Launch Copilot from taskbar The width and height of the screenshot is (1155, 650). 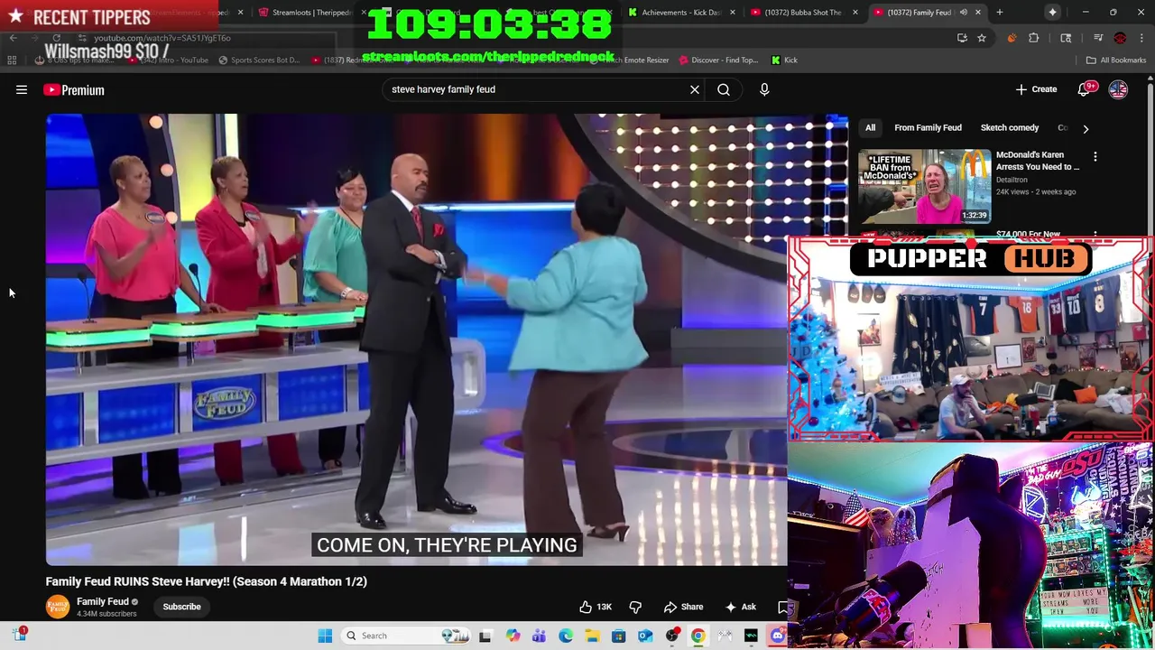coord(513,636)
